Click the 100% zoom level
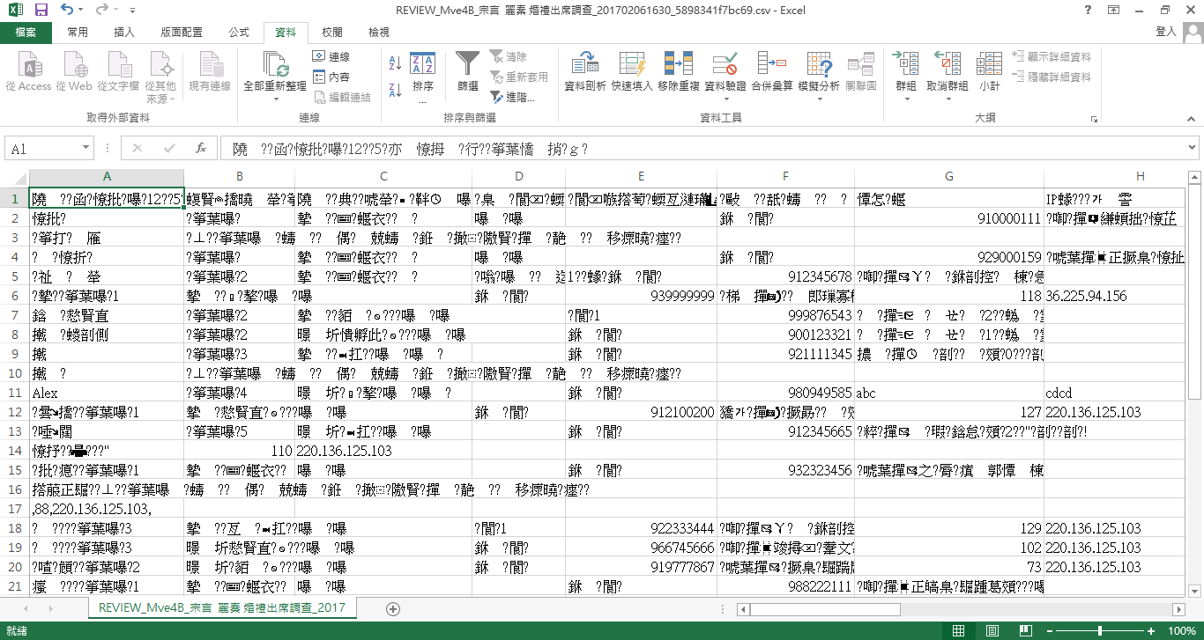1204x640 pixels. coord(1181,631)
